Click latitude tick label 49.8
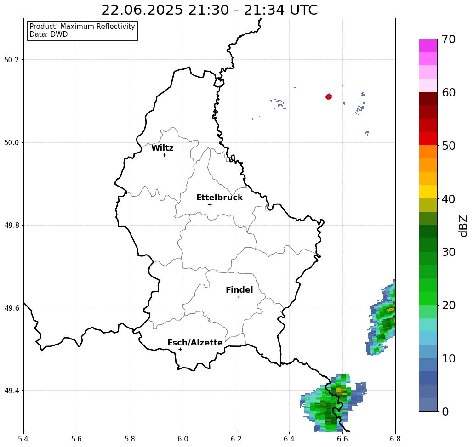 [11, 225]
